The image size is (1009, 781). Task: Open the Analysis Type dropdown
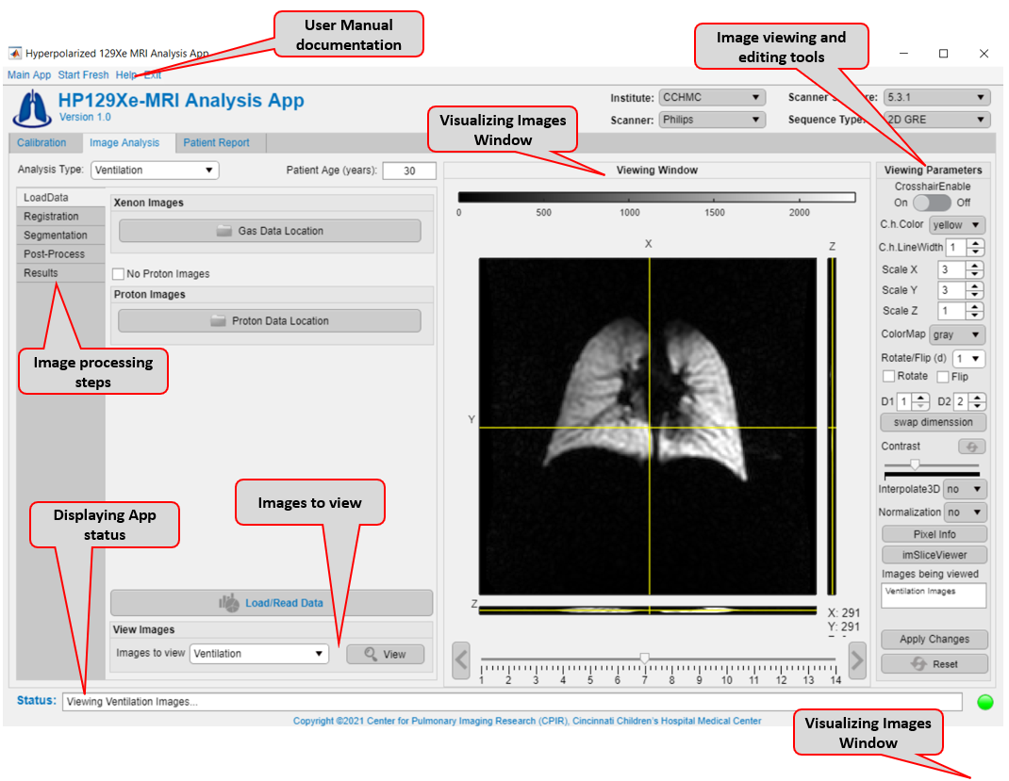click(x=155, y=171)
